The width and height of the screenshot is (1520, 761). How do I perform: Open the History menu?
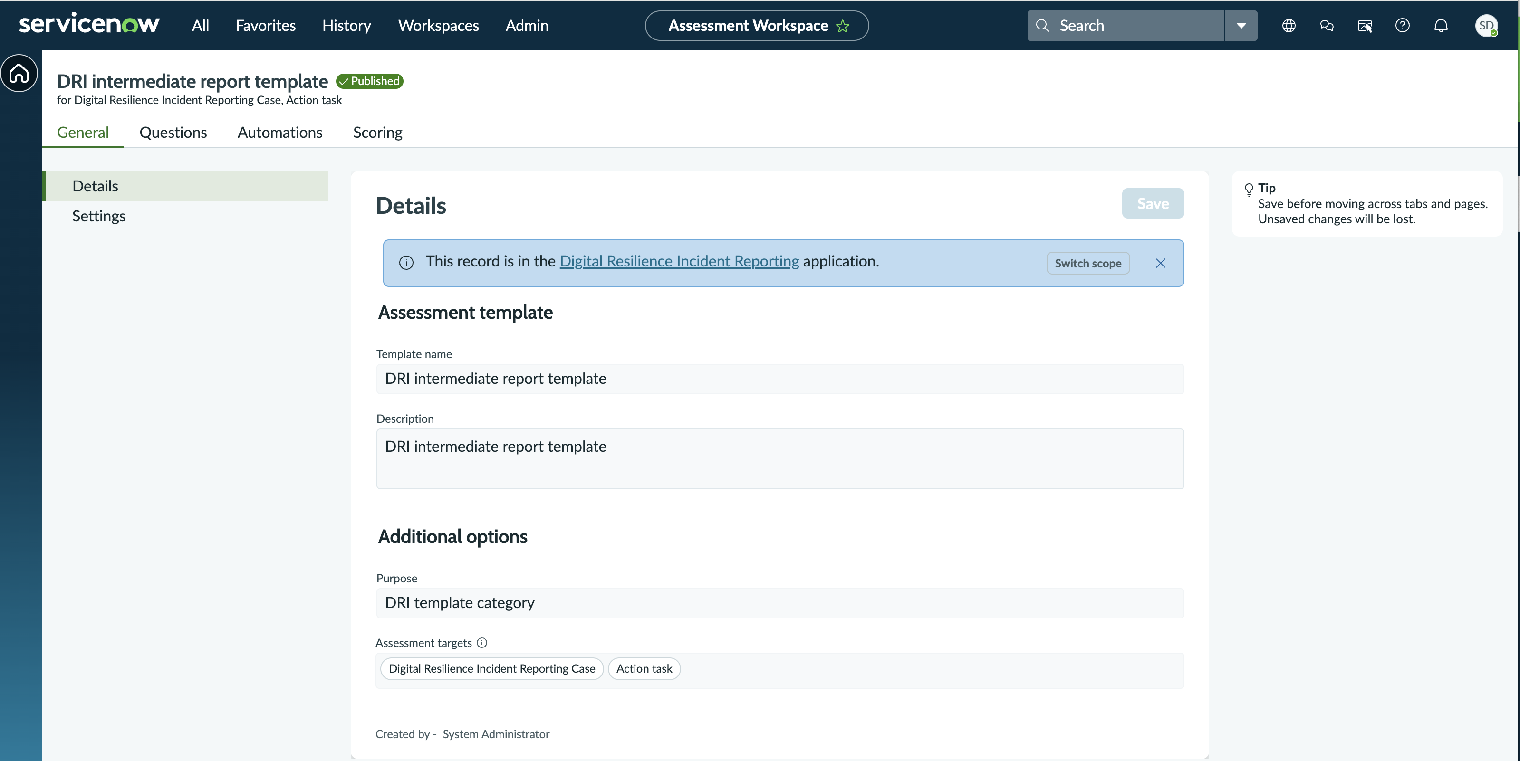coord(346,25)
